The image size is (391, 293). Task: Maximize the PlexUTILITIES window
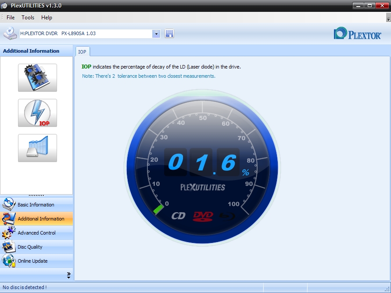pyautogui.click(x=370, y=5)
